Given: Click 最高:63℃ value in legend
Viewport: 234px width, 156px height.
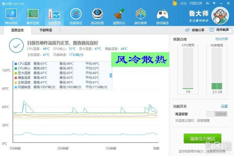Looking at the screenshot, I should pos(40,64).
